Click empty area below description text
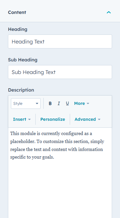The image size is (120, 218). 60,189
